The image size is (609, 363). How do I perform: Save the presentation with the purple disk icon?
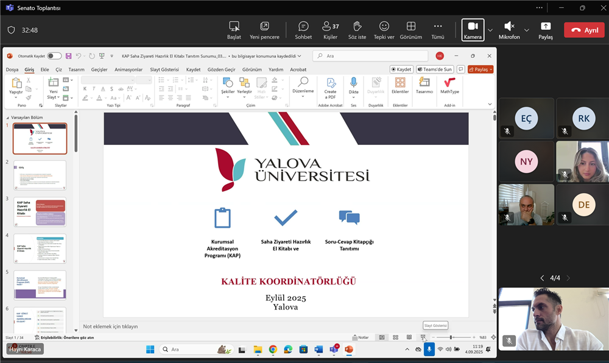[68, 56]
